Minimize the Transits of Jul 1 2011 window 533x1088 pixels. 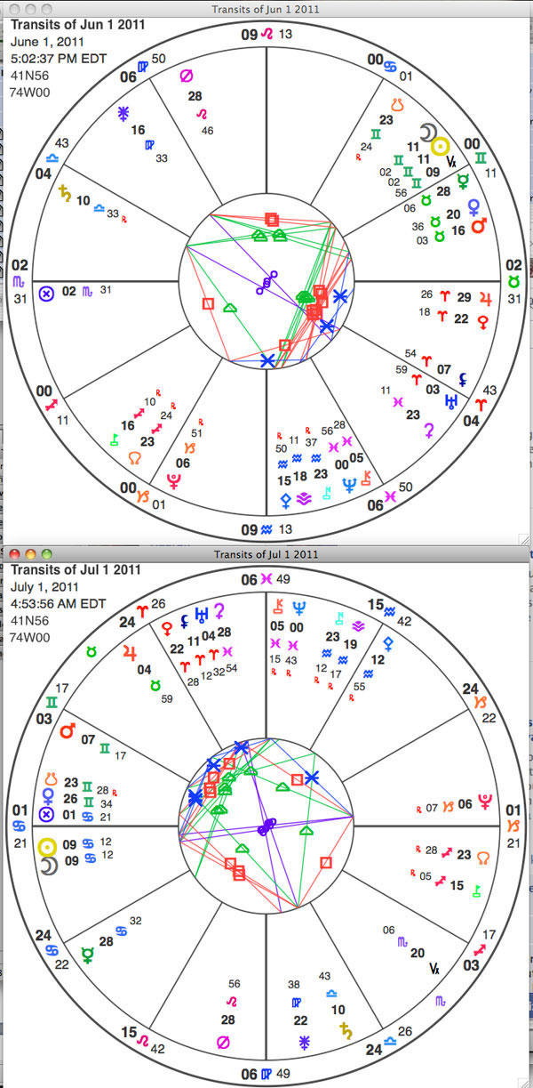(30, 554)
